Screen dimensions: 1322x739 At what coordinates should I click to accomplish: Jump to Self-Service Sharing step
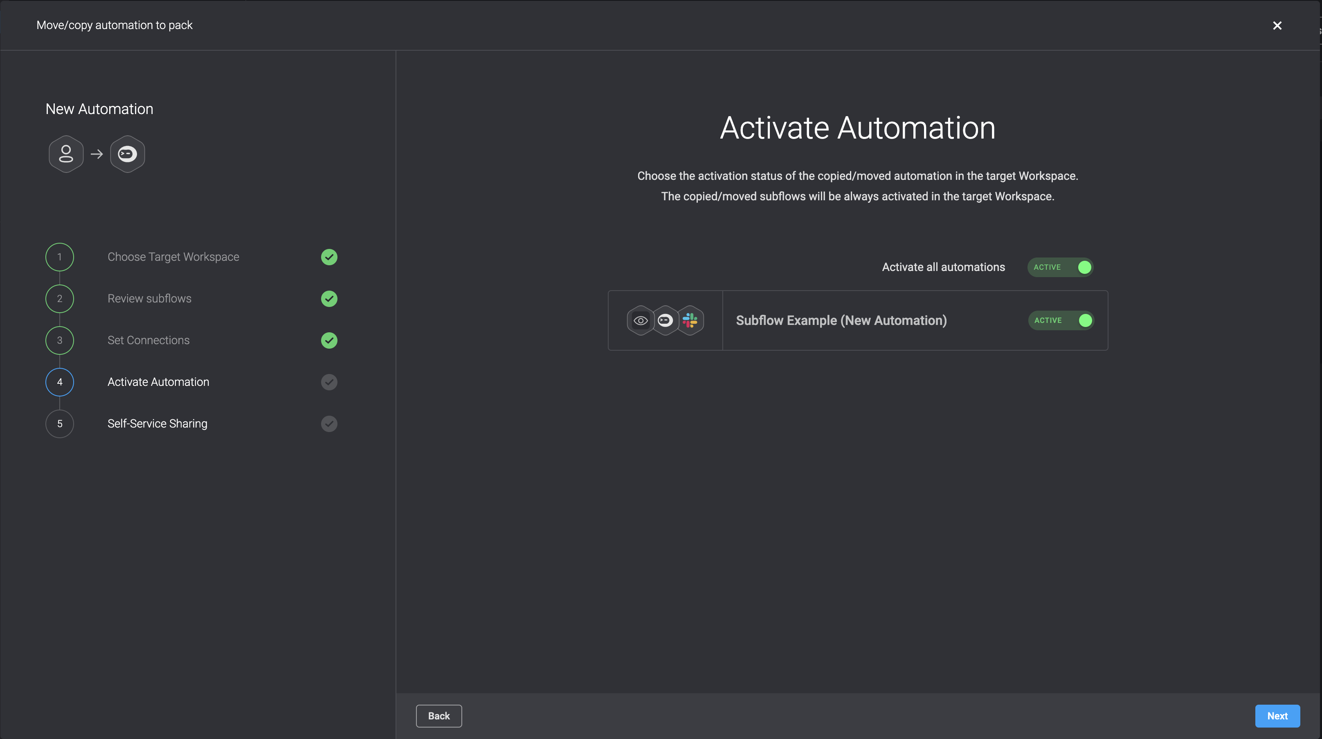tap(157, 423)
